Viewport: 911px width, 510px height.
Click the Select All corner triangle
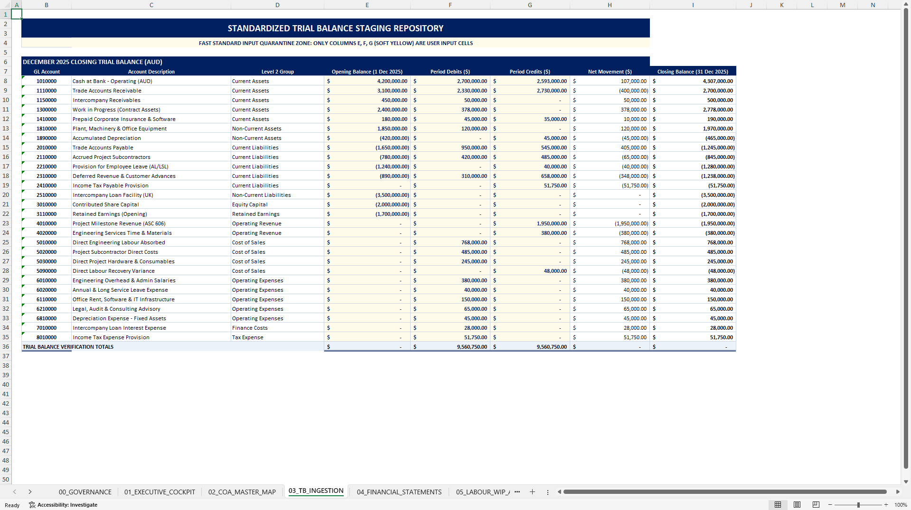(x=6, y=5)
